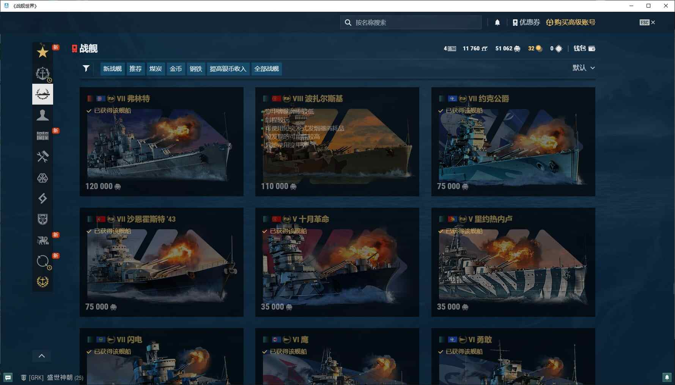The height and width of the screenshot is (385, 675).
Task: Open the crossed tools sidebar icon
Action: 42,157
